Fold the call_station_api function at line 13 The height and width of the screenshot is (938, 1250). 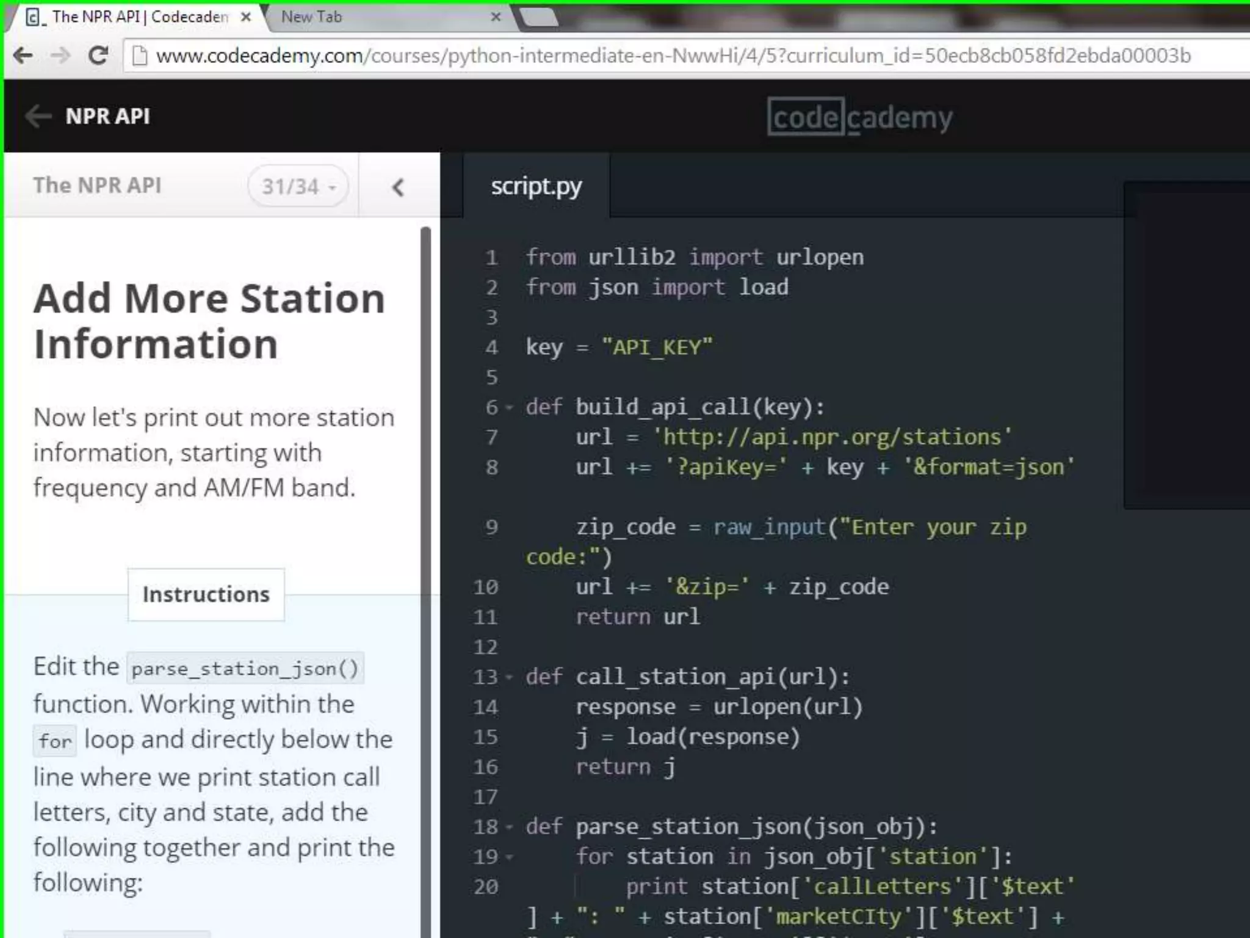[510, 677]
